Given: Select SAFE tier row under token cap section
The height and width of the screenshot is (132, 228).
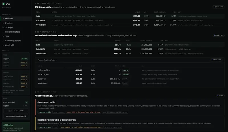Looking at the screenshot, I should click(x=130, y=45).
